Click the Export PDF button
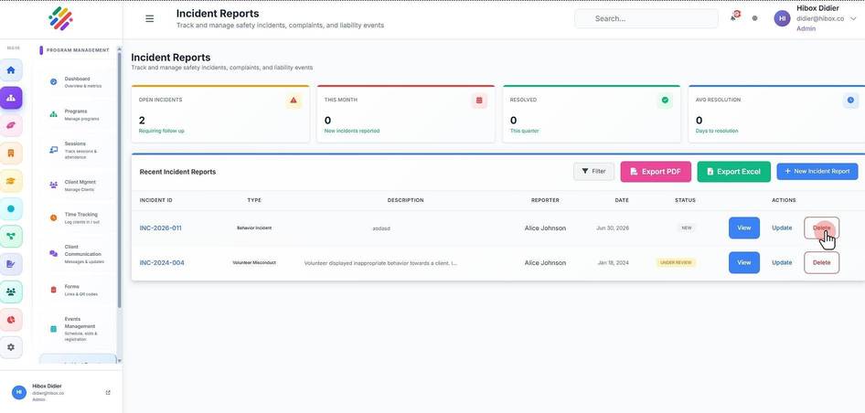The image size is (865, 413). point(656,172)
